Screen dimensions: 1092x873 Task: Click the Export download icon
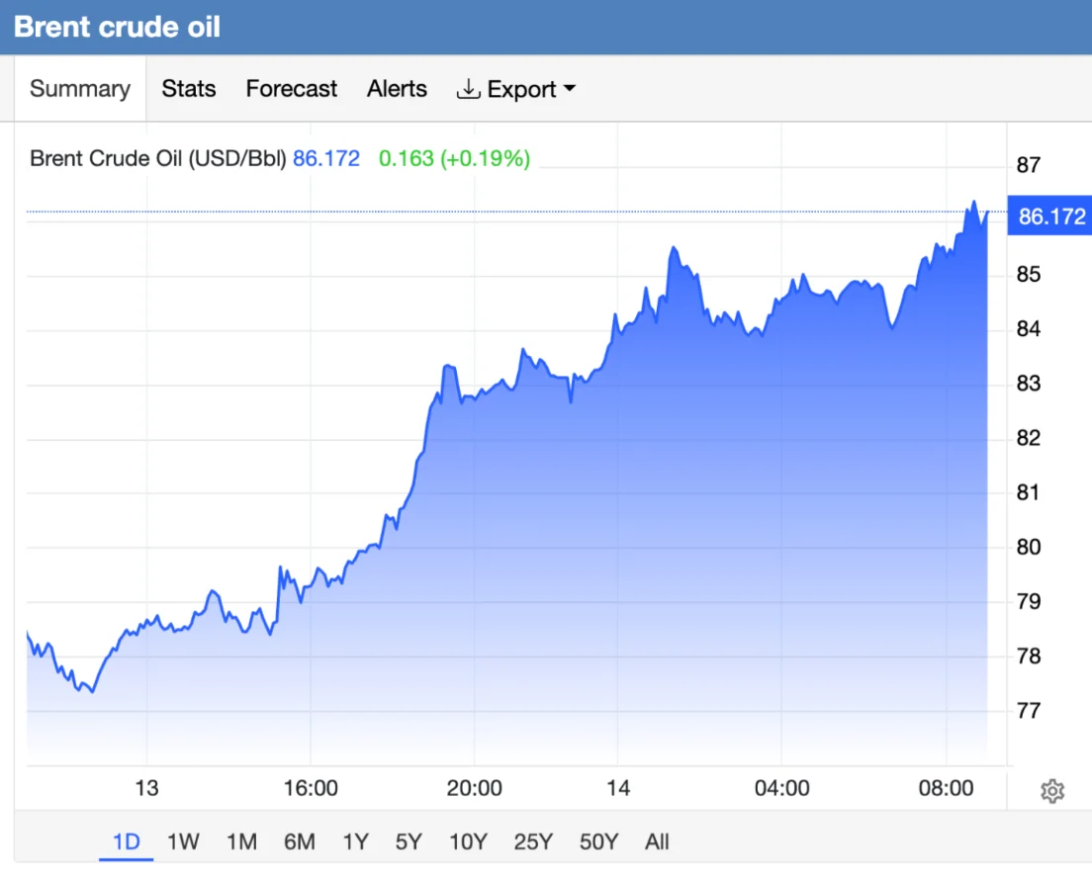click(x=468, y=89)
